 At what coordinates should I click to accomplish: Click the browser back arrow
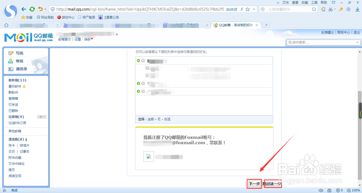click(24, 9)
